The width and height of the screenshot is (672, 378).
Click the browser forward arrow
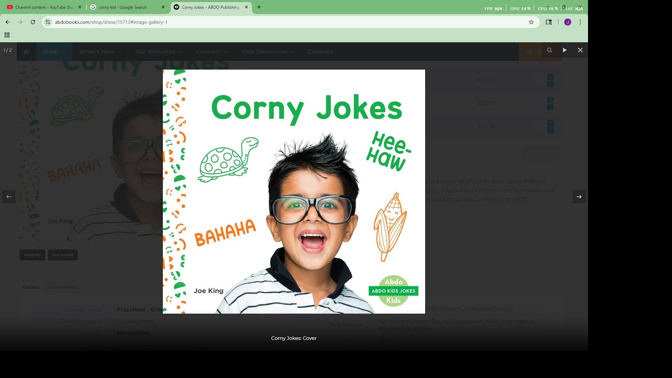coord(20,22)
